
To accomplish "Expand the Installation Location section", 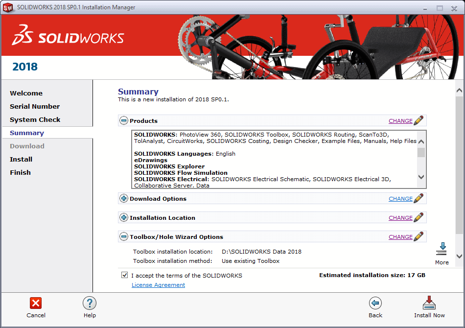I will click(x=124, y=217).
